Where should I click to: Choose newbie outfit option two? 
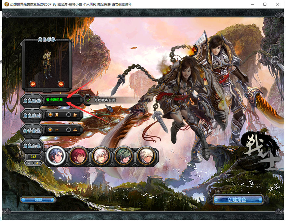(69, 130)
